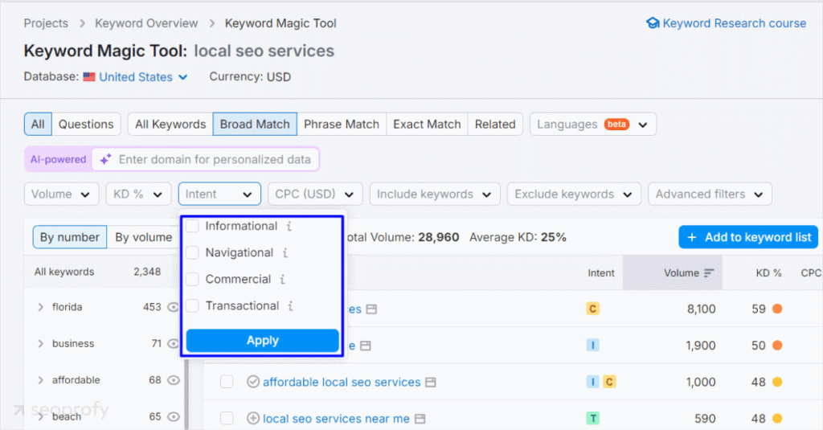Tick the Commercial intent checkbox

coord(193,280)
